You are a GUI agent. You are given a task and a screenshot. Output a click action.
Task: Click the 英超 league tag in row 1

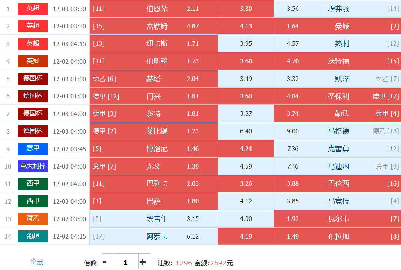(x=33, y=9)
